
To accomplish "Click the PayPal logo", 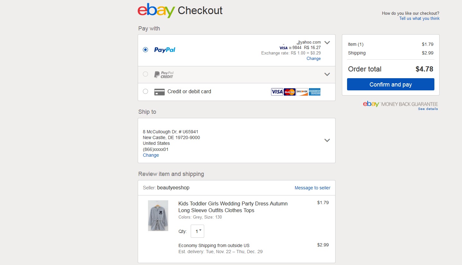I will coord(165,50).
